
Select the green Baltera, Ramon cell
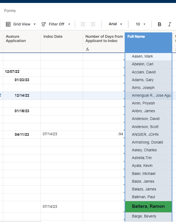(x=148, y=206)
